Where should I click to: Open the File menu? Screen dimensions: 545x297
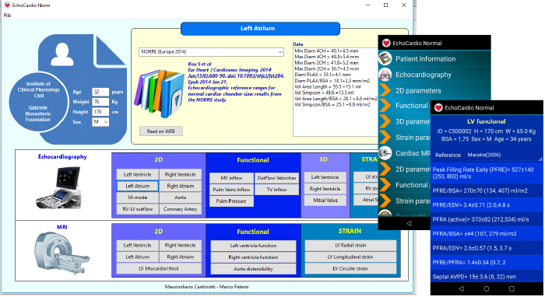(x=7, y=16)
